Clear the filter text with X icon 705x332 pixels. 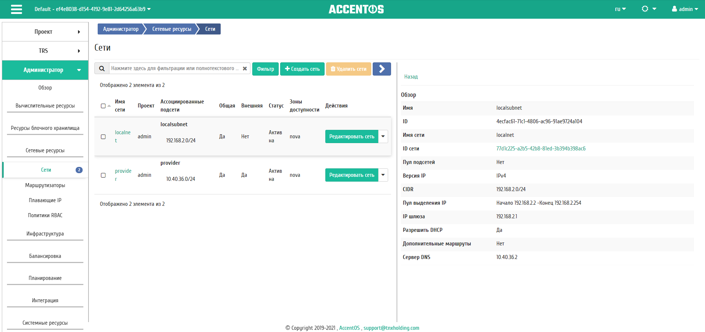point(245,69)
